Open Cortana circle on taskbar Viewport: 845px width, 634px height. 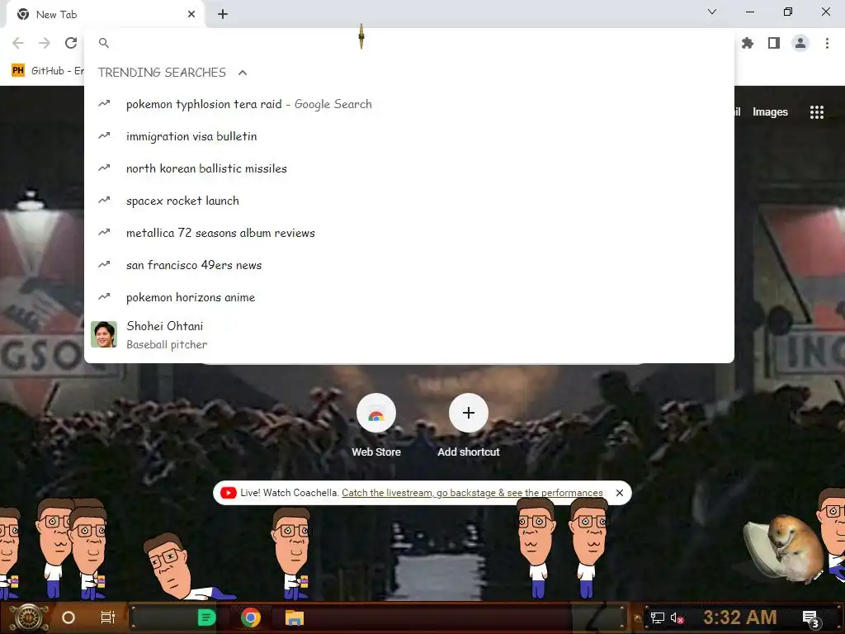(68, 617)
